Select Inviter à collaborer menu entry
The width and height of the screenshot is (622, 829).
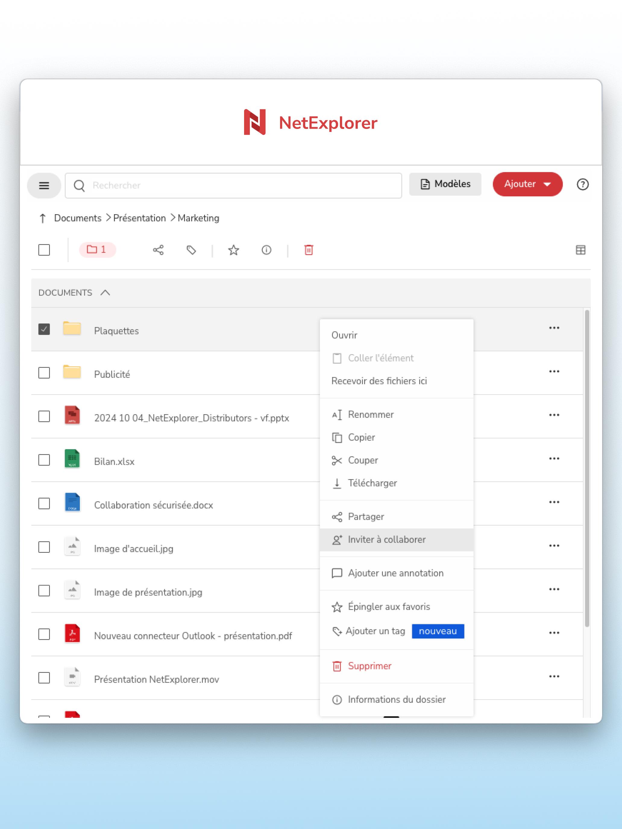click(x=397, y=540)
